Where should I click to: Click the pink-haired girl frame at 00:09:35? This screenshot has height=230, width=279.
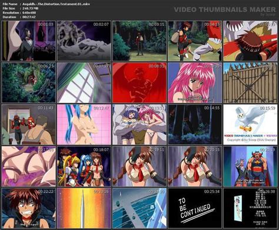[195, 82]
